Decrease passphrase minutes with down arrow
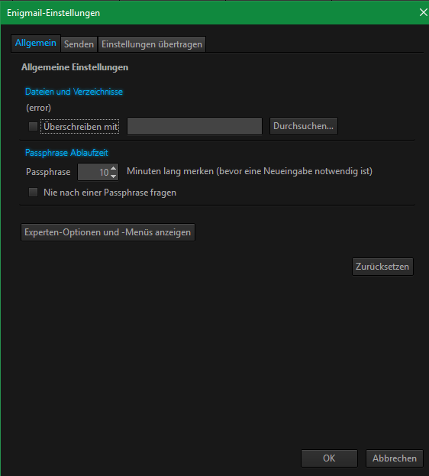429x476 pixels. 114,176
